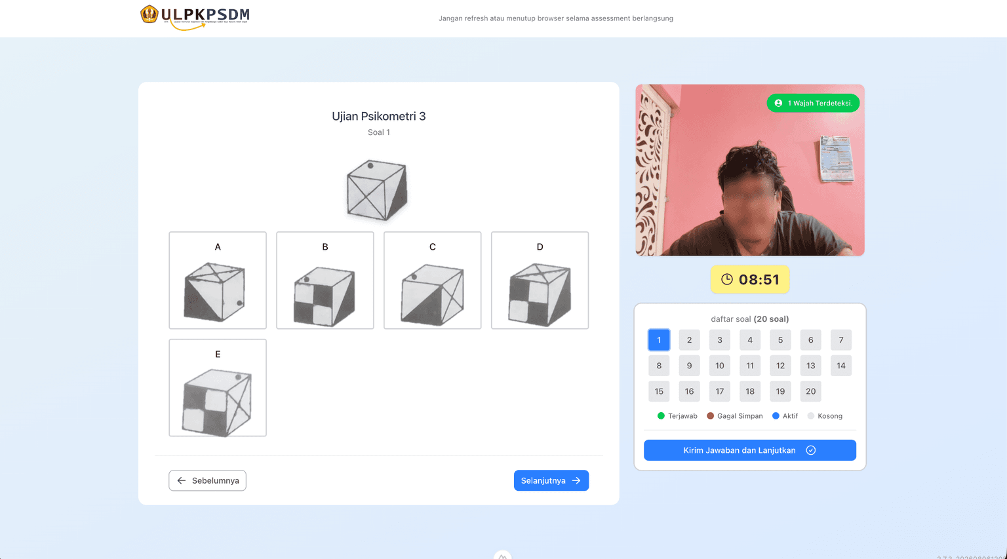Click the 'daftar soal (20 soal)' label
The width and height of the screenshot is (1007, 559).
point(750,319)
